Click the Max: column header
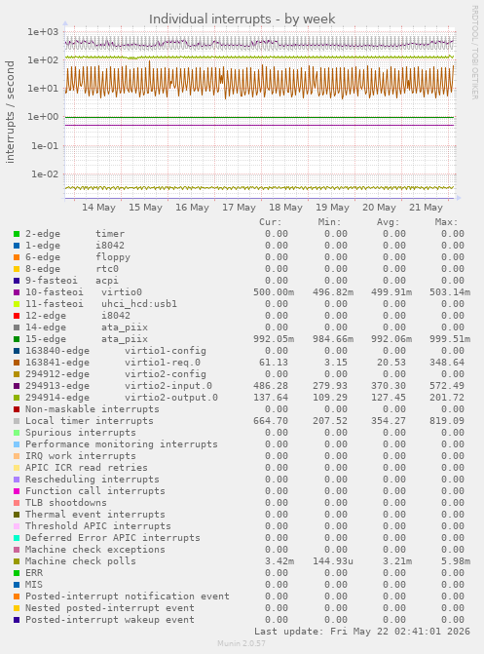 446,222
